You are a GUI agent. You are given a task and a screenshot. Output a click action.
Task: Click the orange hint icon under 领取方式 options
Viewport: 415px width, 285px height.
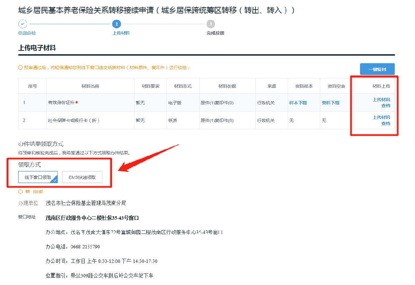pos(20,191)
